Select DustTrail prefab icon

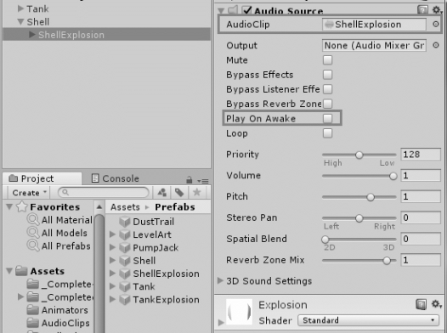tap(125, 222)
